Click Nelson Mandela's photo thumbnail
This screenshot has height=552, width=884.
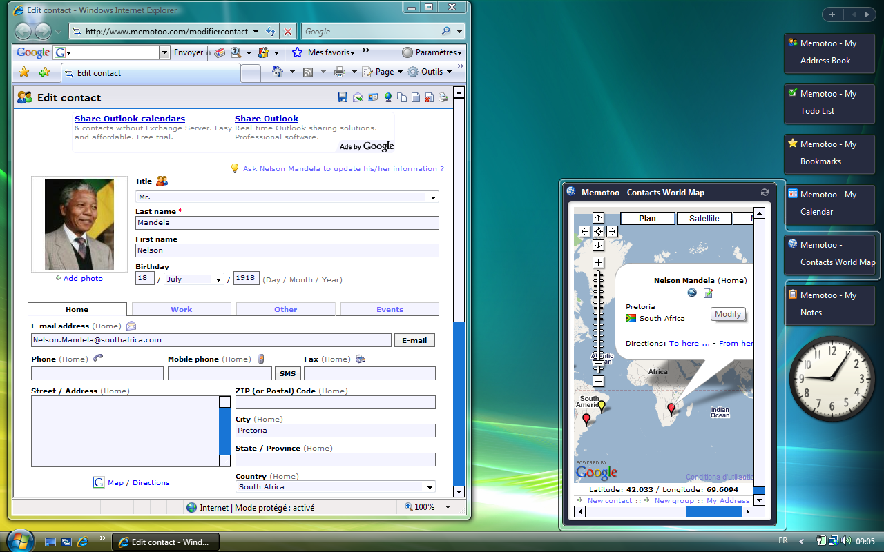(80, 224)
